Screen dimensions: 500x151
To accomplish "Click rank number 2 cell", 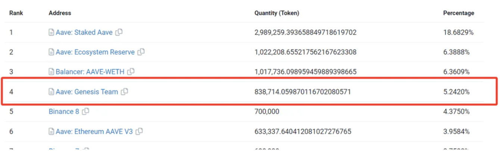I will click(11, 52).
